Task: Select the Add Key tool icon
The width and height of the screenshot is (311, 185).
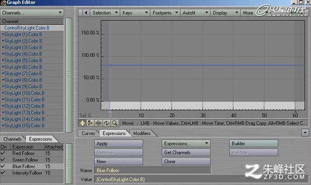Action: 90,123
